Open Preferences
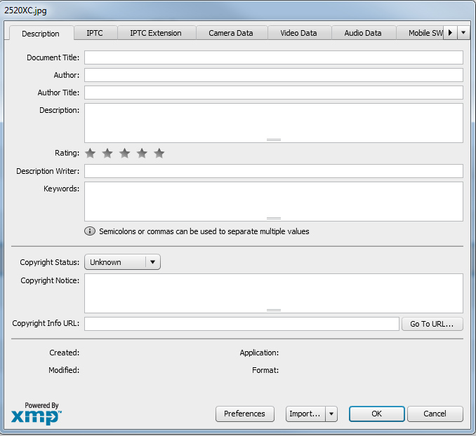Viewport: 476px width, 436px height. 244,414
